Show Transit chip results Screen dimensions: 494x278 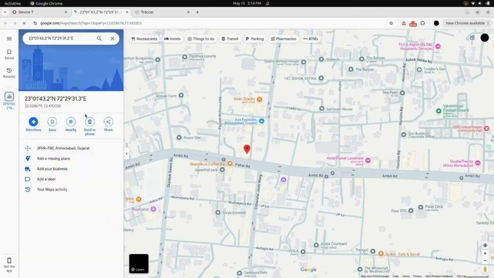[230, 39]
